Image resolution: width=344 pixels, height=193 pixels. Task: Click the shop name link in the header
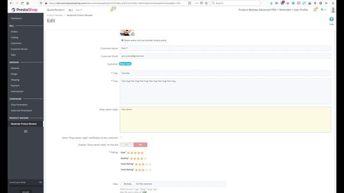[273, 10]
